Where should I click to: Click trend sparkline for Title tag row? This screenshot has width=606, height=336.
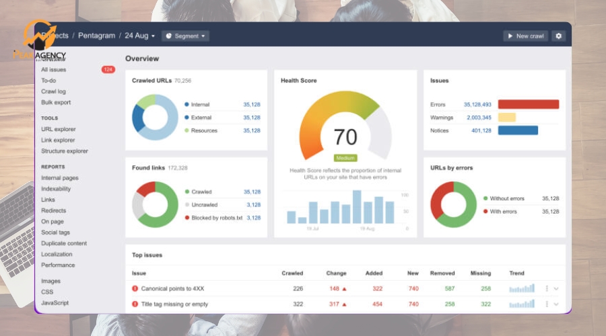522,304
